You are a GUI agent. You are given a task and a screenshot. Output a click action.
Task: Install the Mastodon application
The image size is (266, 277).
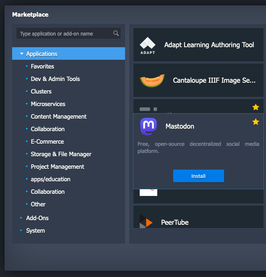point(198,176)
